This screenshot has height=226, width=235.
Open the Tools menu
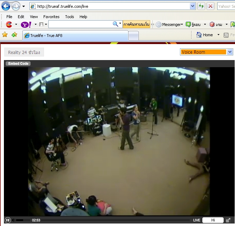(x=69, y=17)
